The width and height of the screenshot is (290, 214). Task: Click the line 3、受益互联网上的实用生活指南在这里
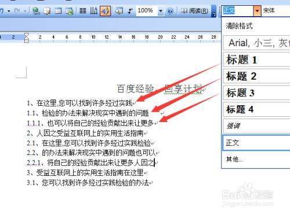tap(85, 173)
